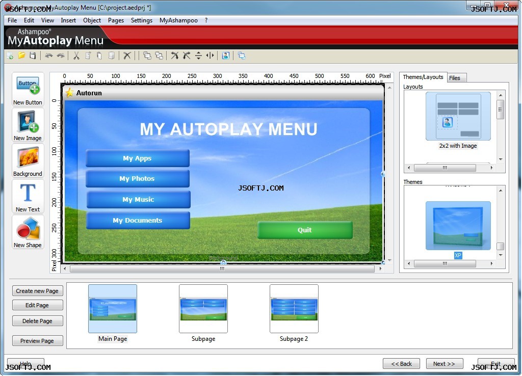Add a New Text element
The height and width of the screenshot is (376, 522).
(28, 197)
